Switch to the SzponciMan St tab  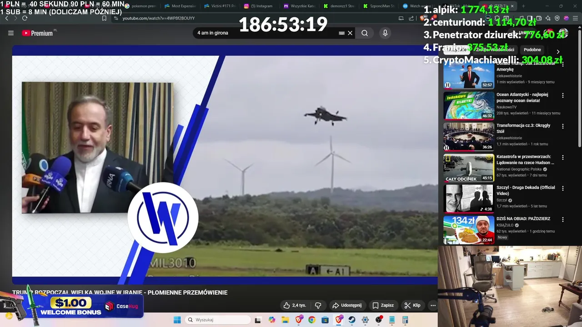coord(380,6)
